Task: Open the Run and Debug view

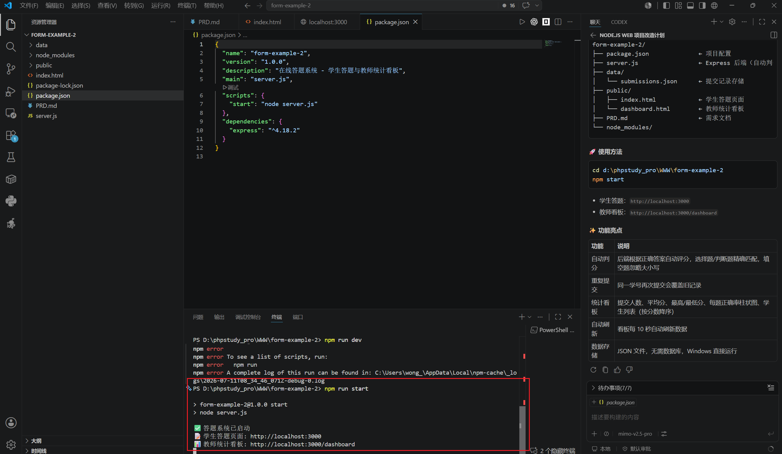Action: click(11, 91)
